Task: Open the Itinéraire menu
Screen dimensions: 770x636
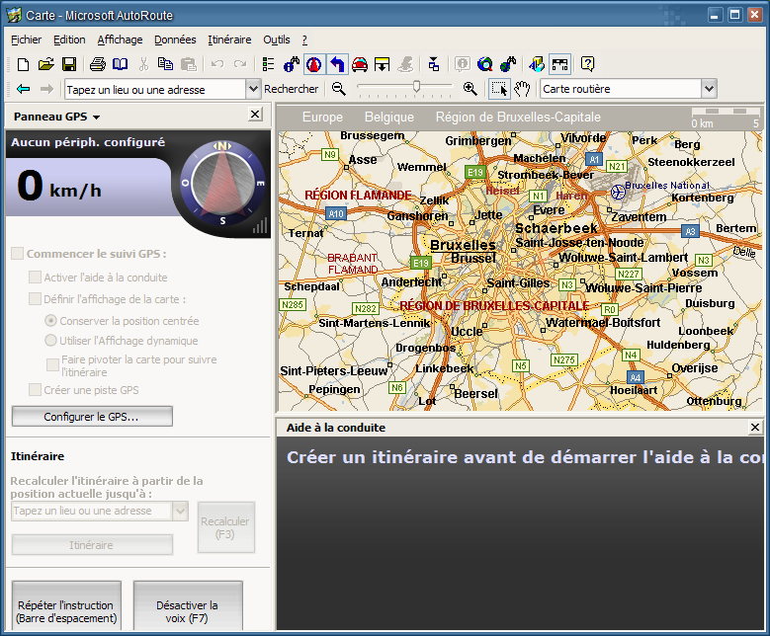Action: point(229,40)
